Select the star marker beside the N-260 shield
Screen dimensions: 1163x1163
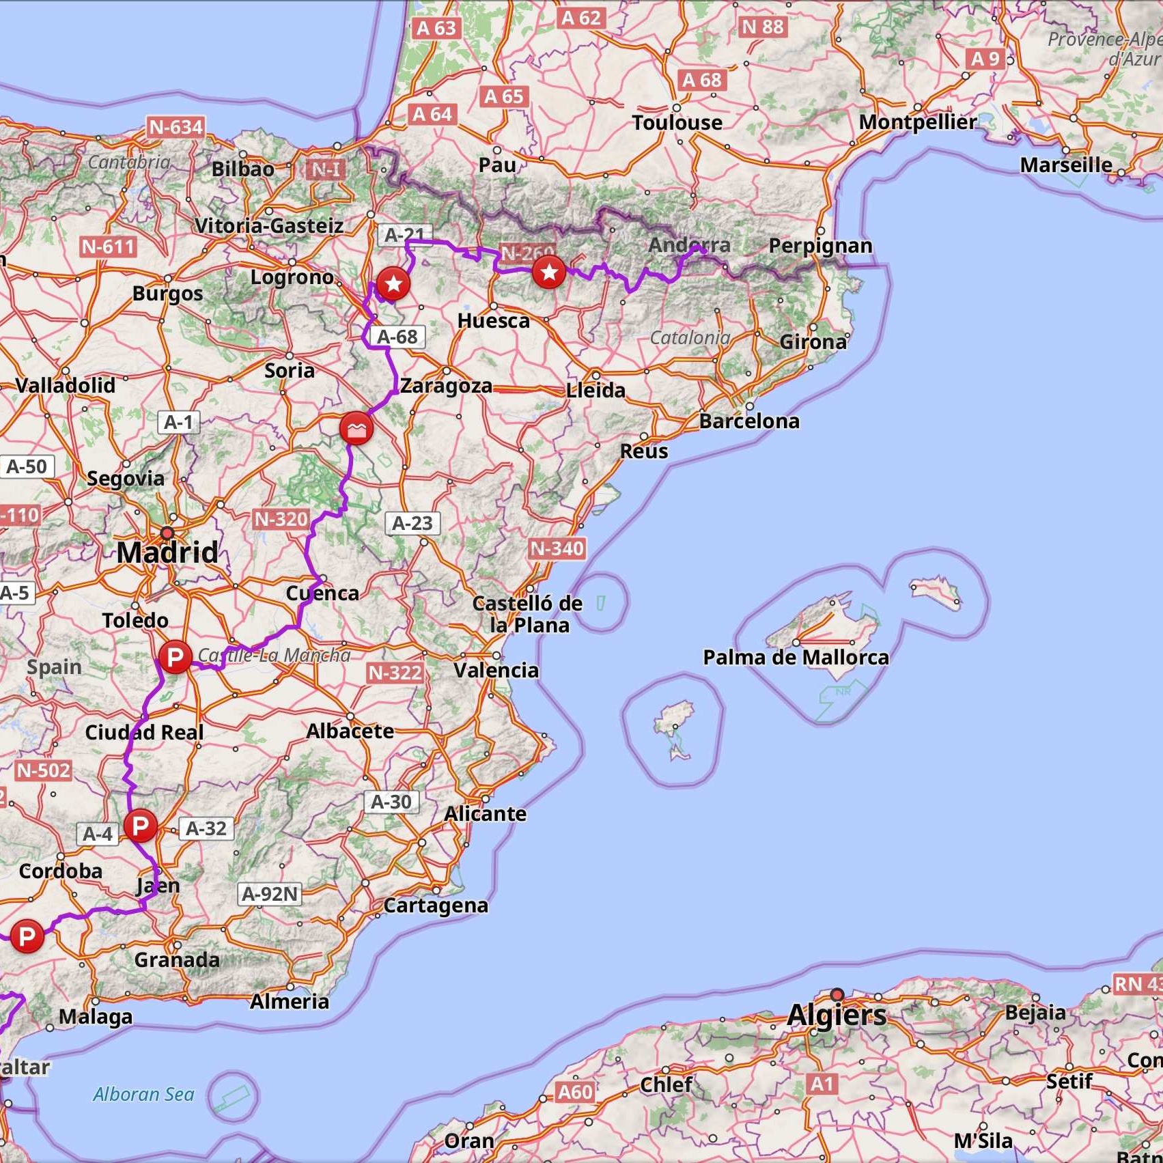[549, 272]
